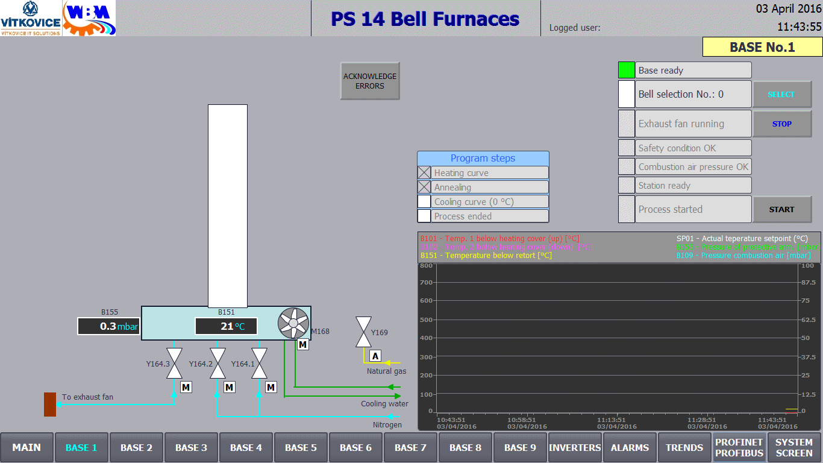823x463 pixels.
Task: Click the M motor box under Y164.3
Action: tap(186, 387)
